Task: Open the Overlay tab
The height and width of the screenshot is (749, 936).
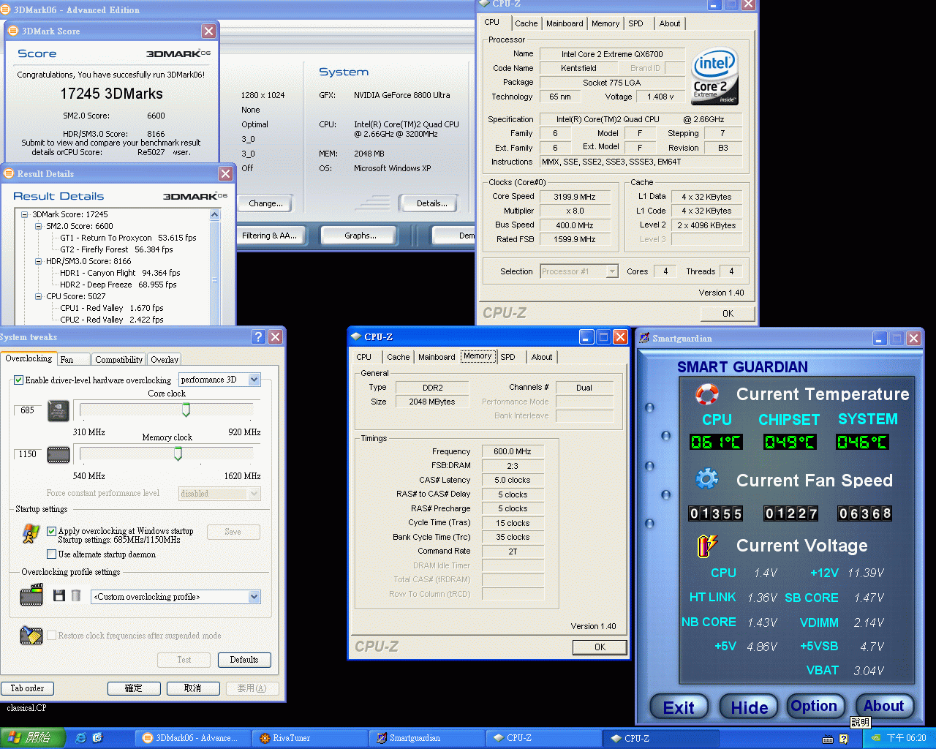Action: 165,359
